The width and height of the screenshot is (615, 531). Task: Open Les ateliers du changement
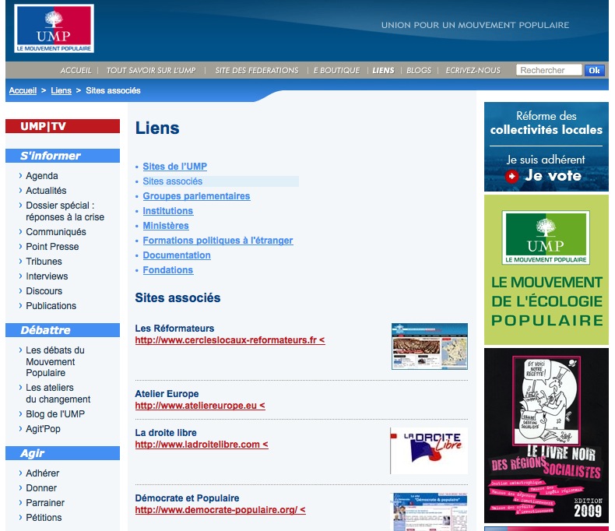[x=58, y=393]
